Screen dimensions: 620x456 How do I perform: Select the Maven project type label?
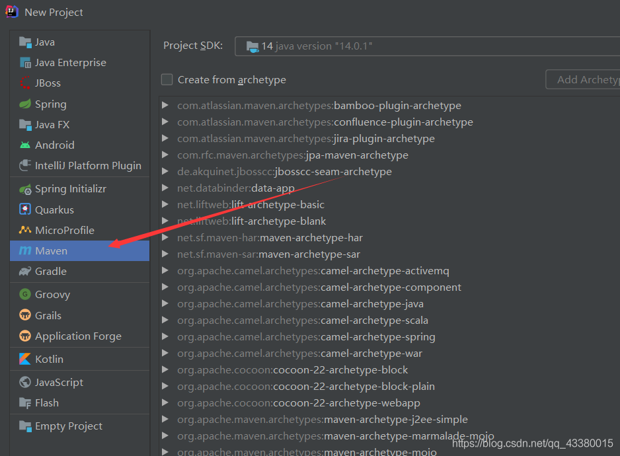pyautogui.click(x=51, y=250)
